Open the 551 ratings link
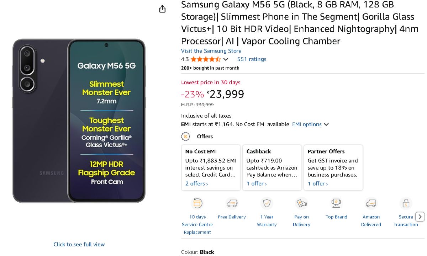Viewport: 427px width, 256px height. pyautogui.click(x=252, y=59)
